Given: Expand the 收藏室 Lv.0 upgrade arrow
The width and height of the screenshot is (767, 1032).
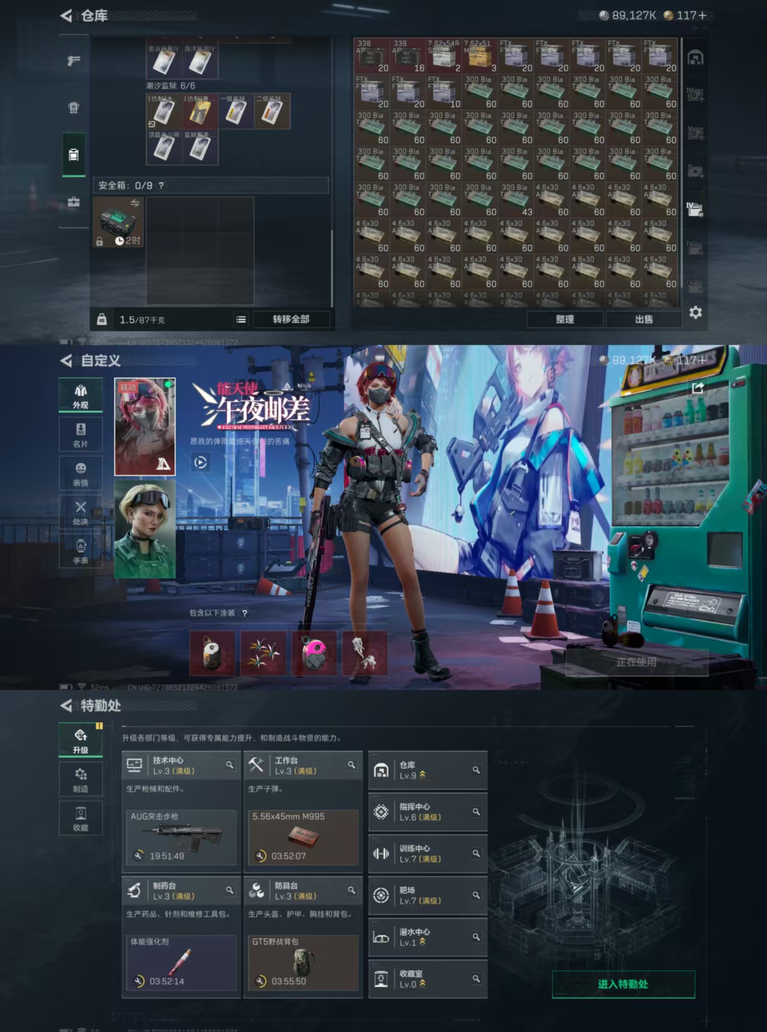Looking at the screenshot, I should point(423,984).
